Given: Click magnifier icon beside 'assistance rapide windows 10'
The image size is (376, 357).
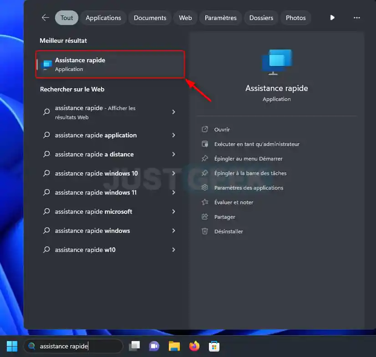Looking at the screenshot, I should [x=46, y=173].
